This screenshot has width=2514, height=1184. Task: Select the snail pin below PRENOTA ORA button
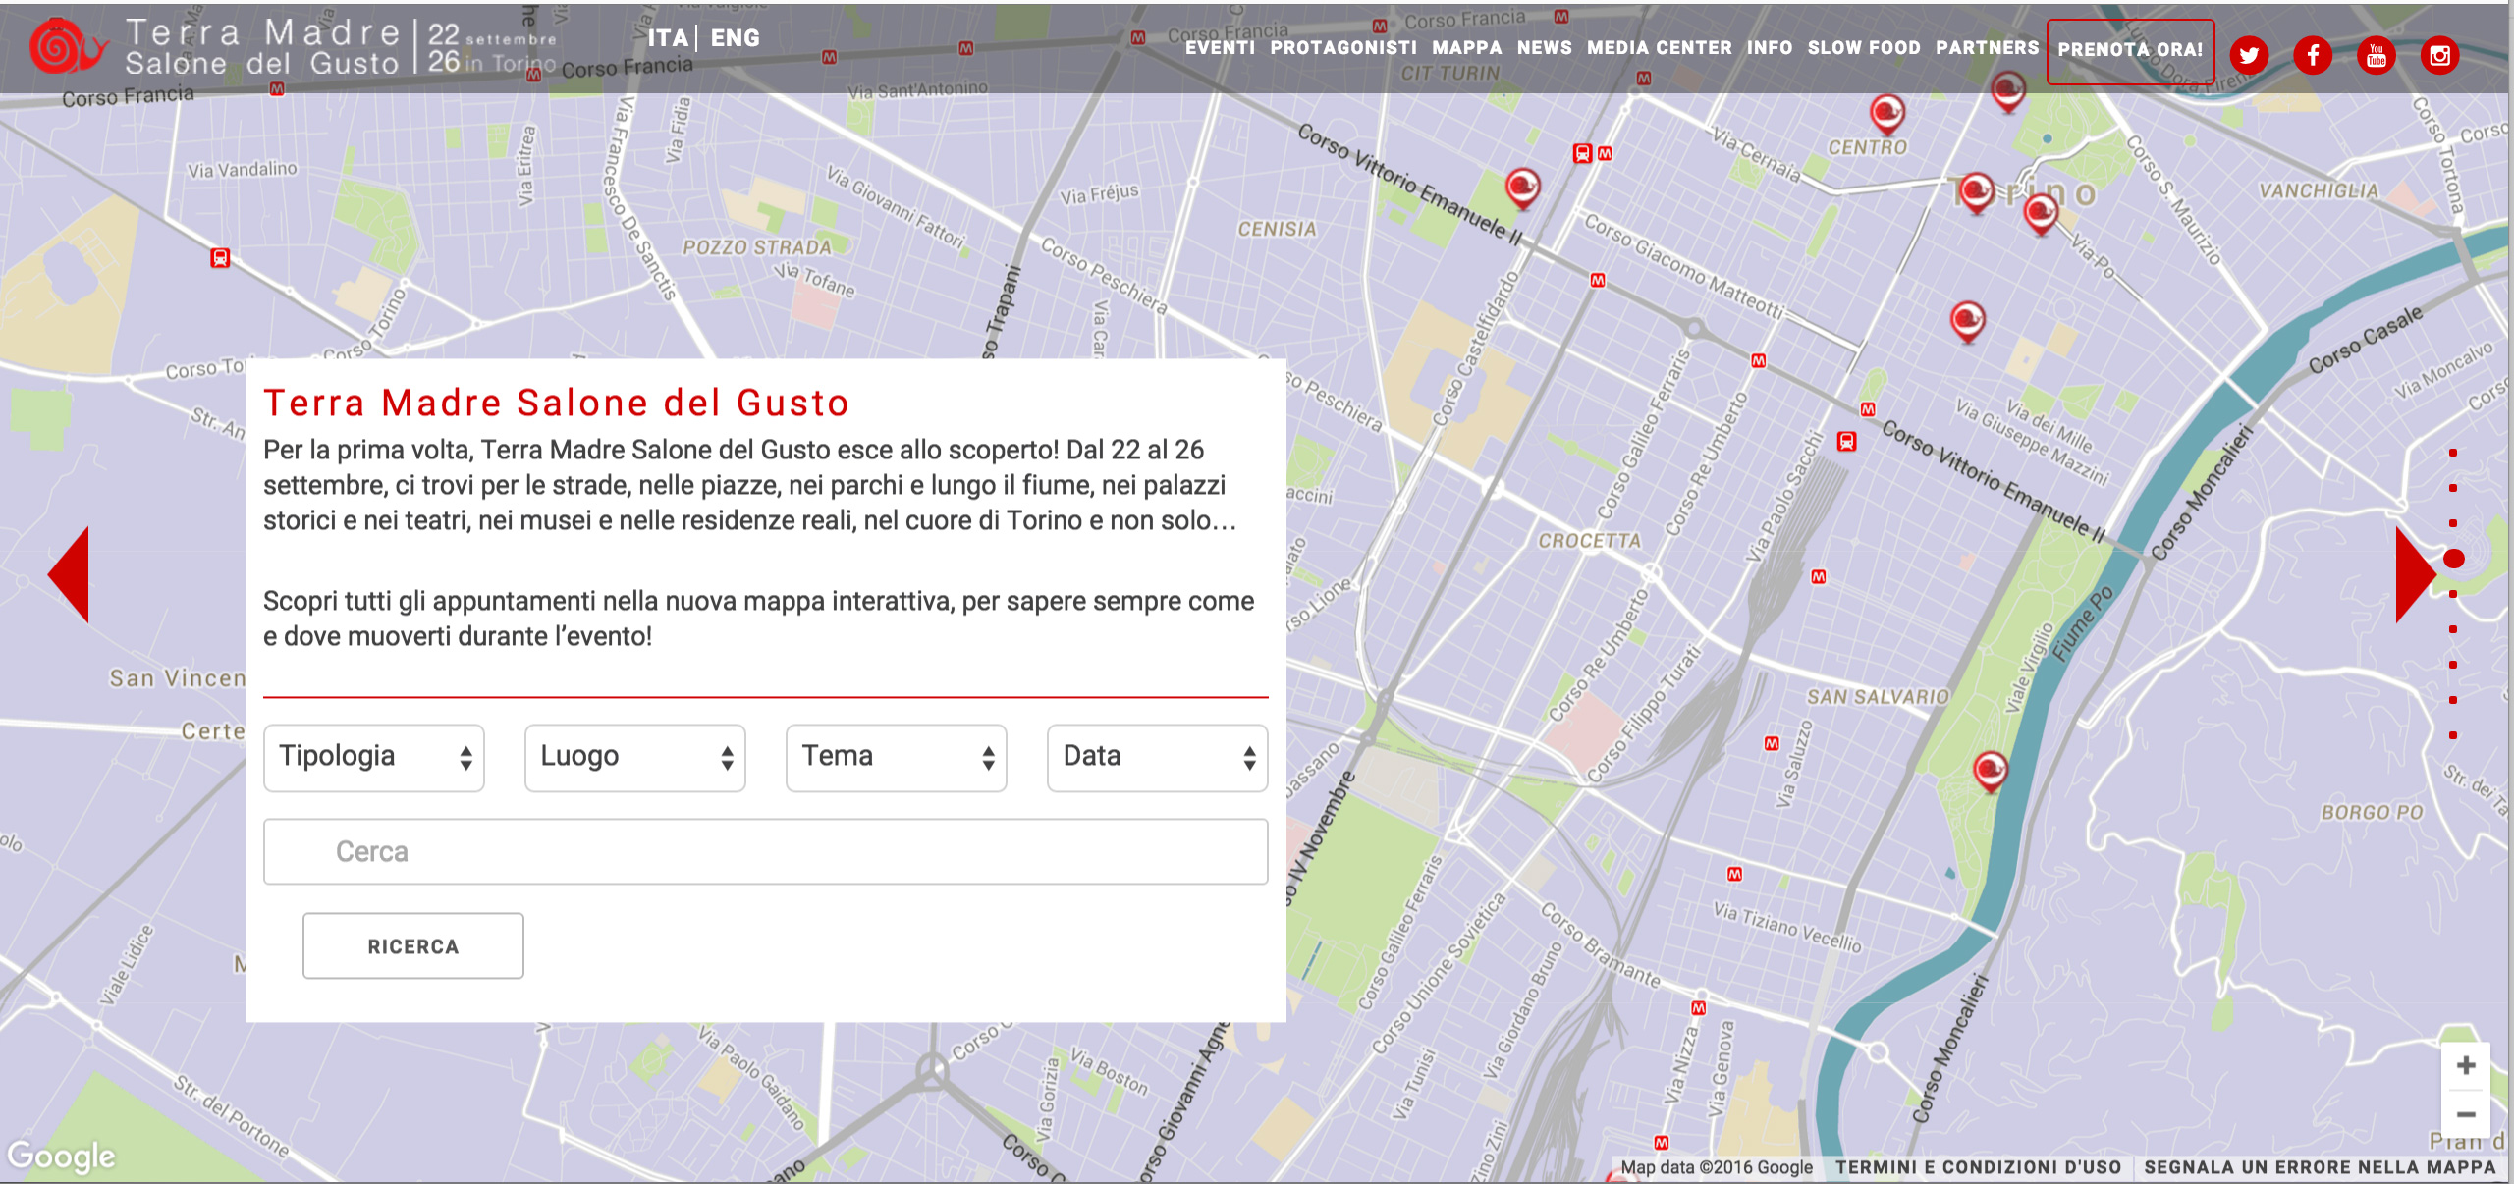point(2008,93)
